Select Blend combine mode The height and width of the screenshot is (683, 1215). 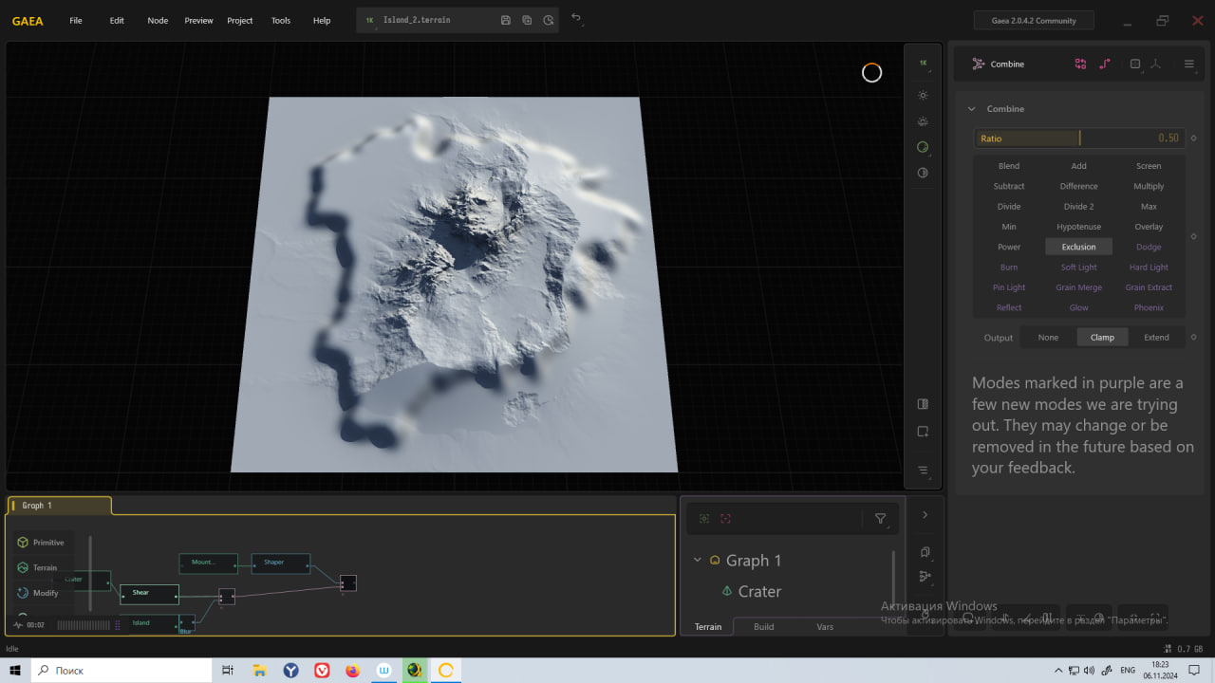click(x=1009, y=166)
